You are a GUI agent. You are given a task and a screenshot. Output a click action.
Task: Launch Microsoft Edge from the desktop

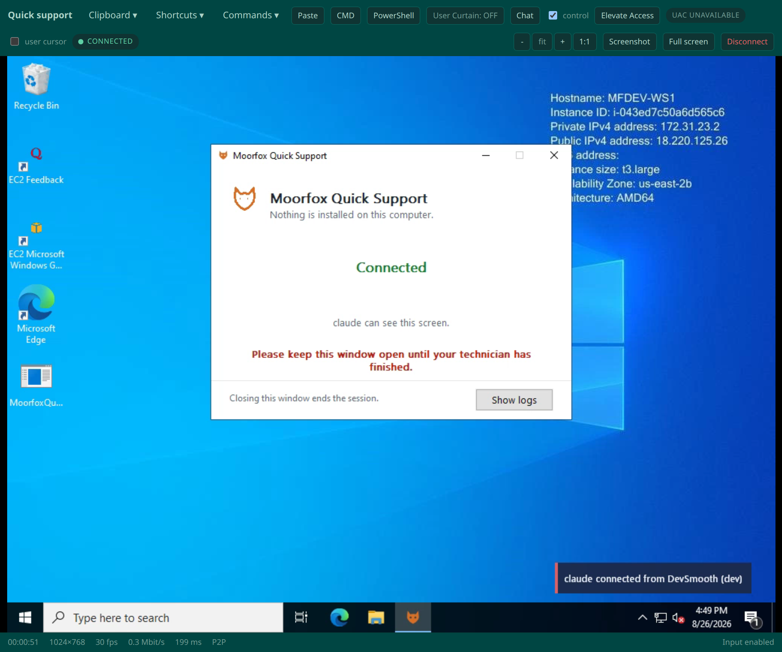point(36,315)
